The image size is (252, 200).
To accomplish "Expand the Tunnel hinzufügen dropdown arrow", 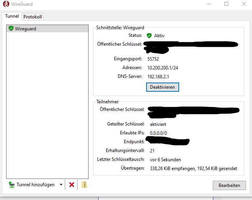I will coord(61,185).
